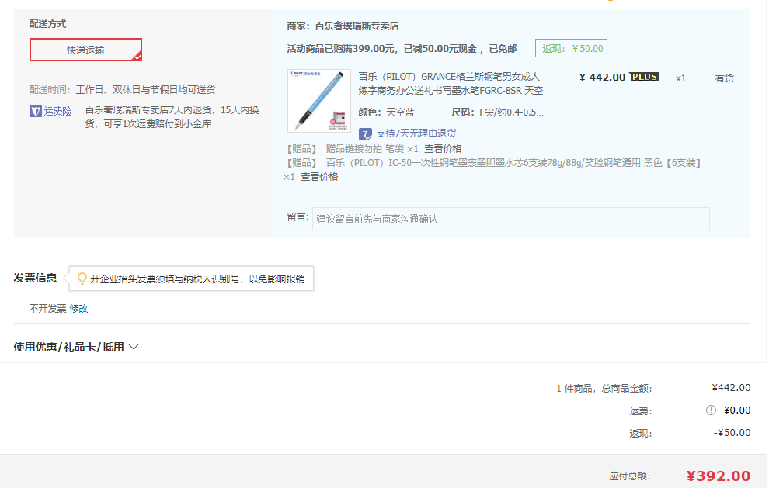
Task: Click the lightbulb icon in invoice tip
Action: point(82,279)
